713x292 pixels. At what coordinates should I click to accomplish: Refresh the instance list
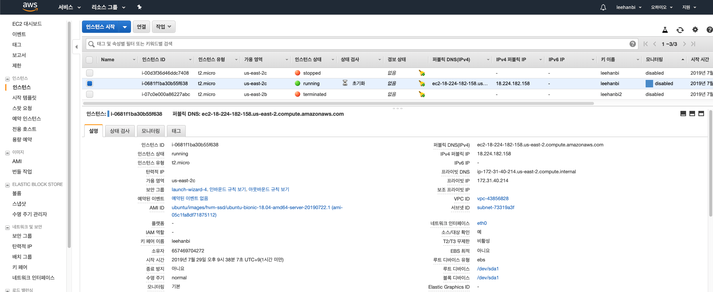(680, 30)
